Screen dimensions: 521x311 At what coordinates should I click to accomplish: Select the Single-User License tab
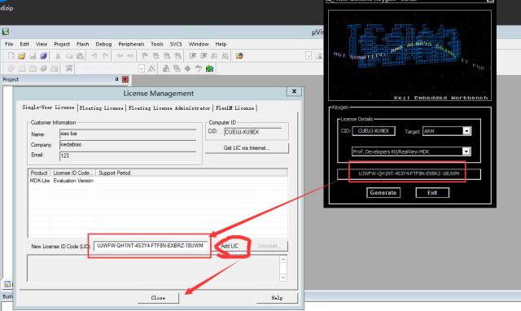(49, 107)
